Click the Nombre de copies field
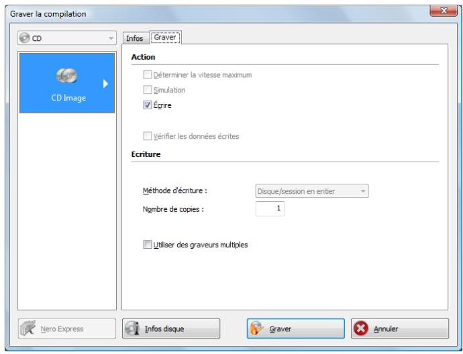This screenshot has height=354, width=463. point(270,209)
